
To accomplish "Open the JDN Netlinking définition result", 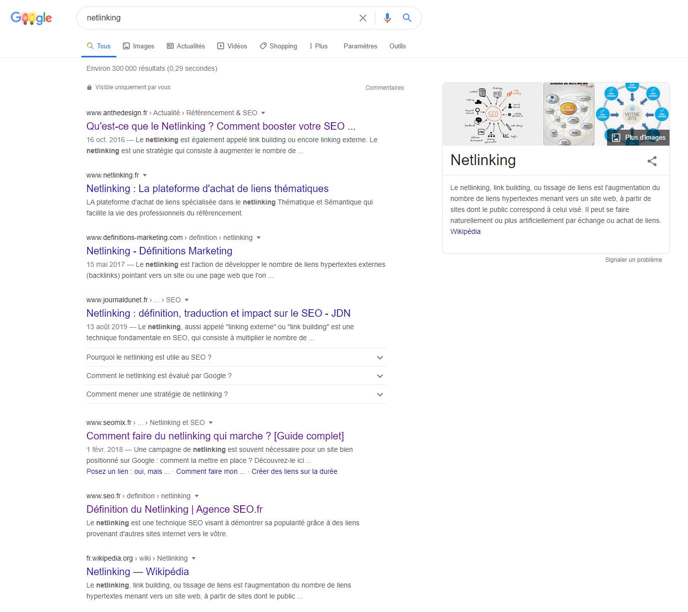I will pos(218,313).
